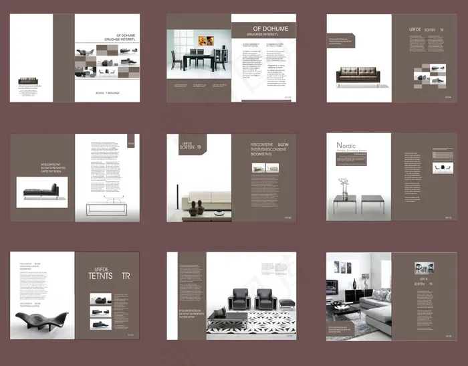The width and height of the screenshot is (468, 366).
Task: Click the two framed orange paintings above the dining table
Action: [x=206, y=41]
